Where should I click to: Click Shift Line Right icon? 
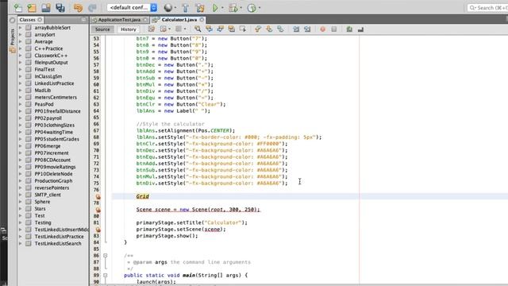[x=307, y=29]
